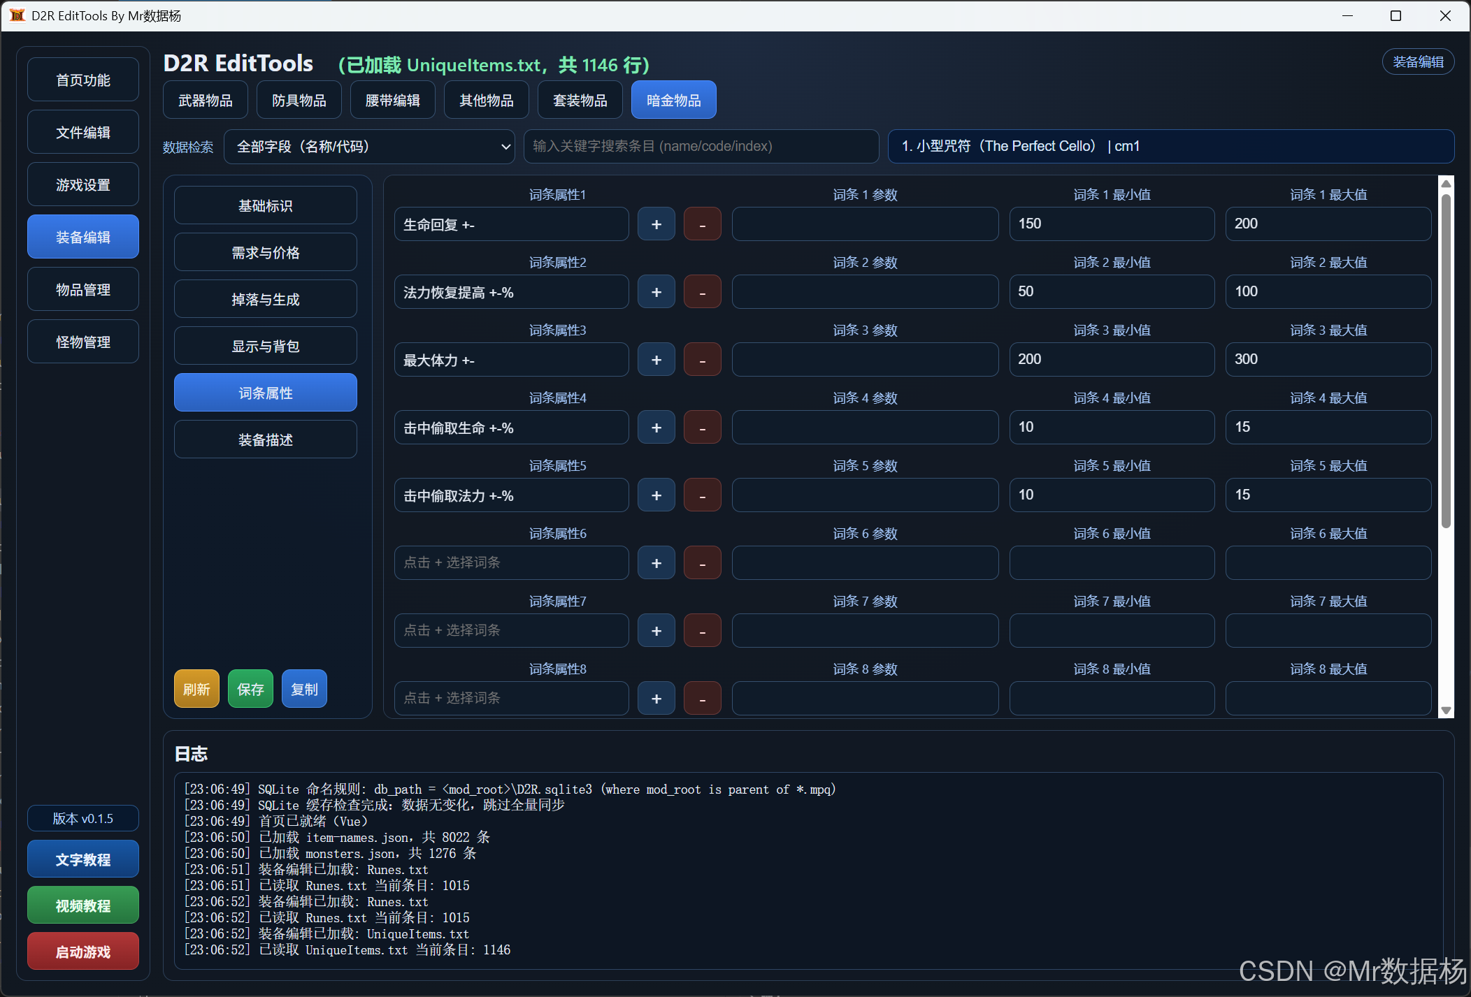Screen dimensions: 1471x997
Task: Open 全部字段 search field dropdown
Action: click(x=369, y=147)
